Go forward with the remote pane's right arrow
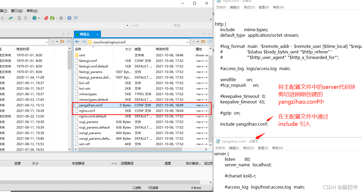The width and height of the screenshot is (362, 192). pos(83,42)
